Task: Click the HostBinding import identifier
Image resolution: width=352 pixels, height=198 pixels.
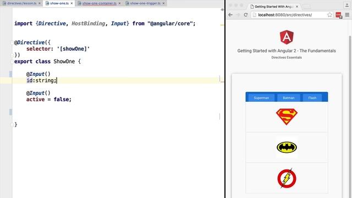Action: coord(88,24)
